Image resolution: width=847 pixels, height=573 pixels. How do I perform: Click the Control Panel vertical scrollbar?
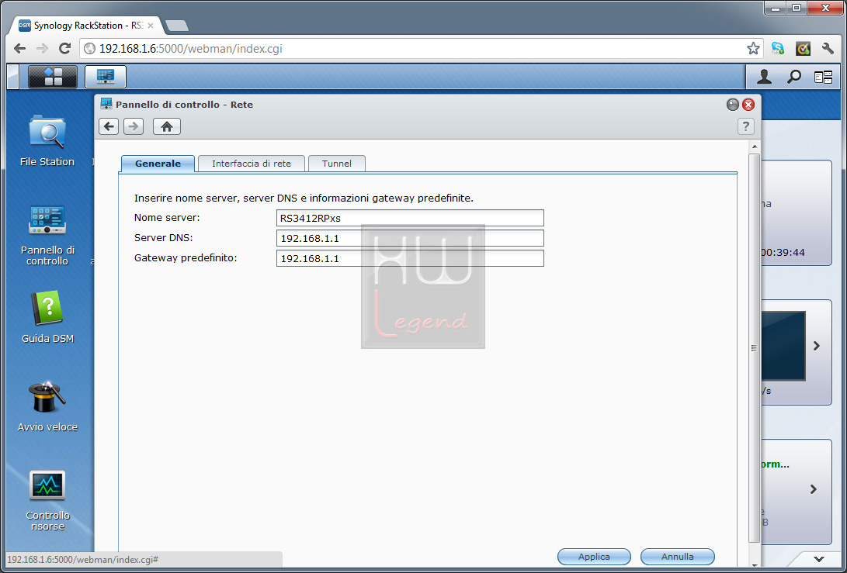[x=754, y=348]
